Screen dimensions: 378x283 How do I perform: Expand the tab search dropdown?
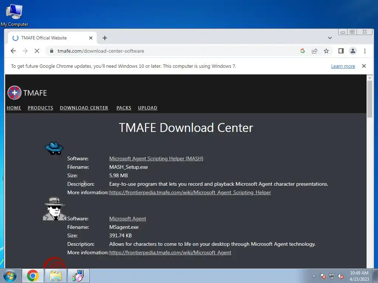coord(330,38)
